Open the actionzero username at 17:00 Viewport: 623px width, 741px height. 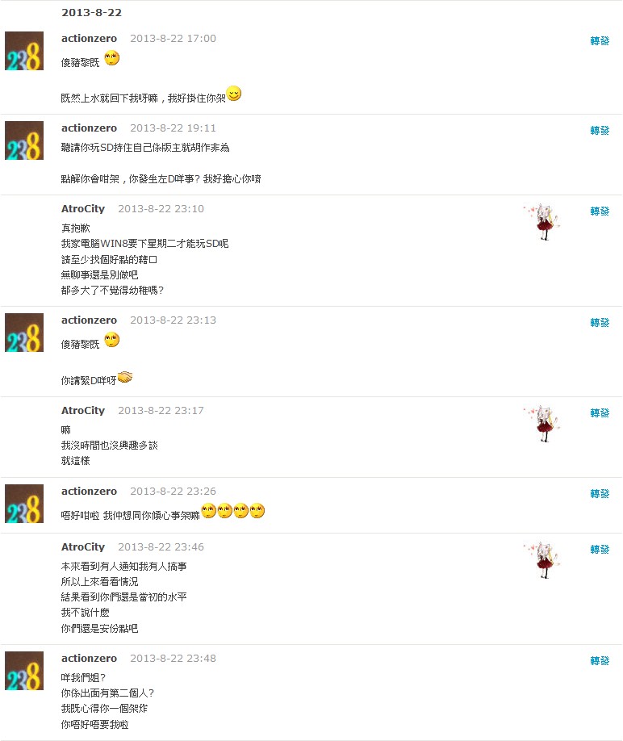click(x=89, y=38)
